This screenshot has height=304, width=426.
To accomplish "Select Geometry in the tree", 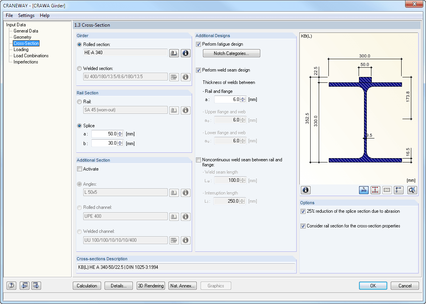I will (x=22, y=37).
